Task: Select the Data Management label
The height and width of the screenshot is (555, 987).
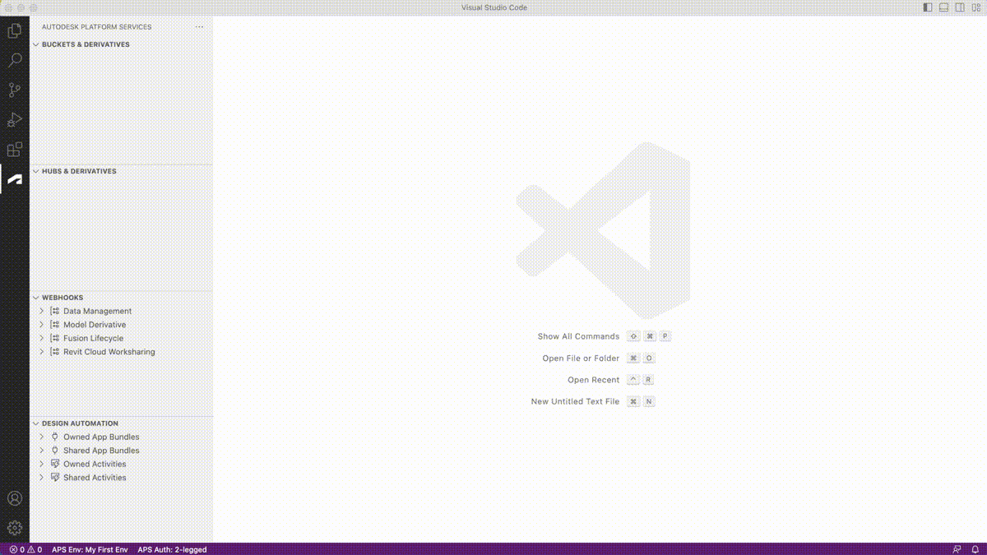Action: [97, 311]
